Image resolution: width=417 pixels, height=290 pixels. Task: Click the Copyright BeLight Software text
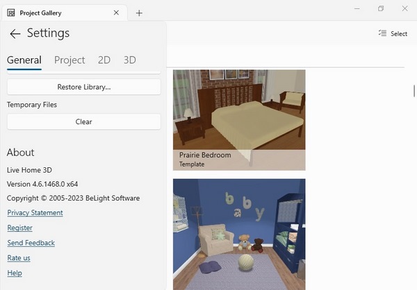click(73, 198)
